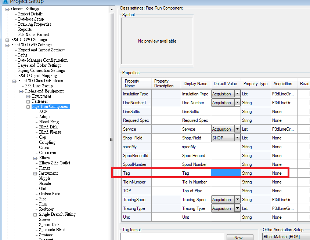
Task: Click the Property Name column header
Action: point(137,83)
